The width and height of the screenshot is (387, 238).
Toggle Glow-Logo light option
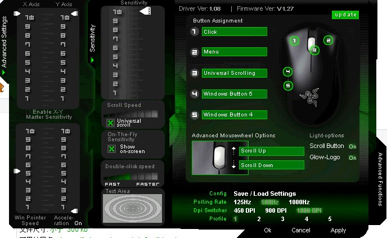coord(352,158)
